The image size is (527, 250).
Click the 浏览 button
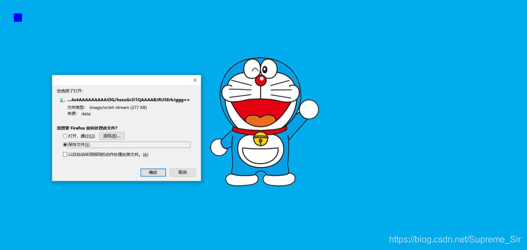point(111,136)
